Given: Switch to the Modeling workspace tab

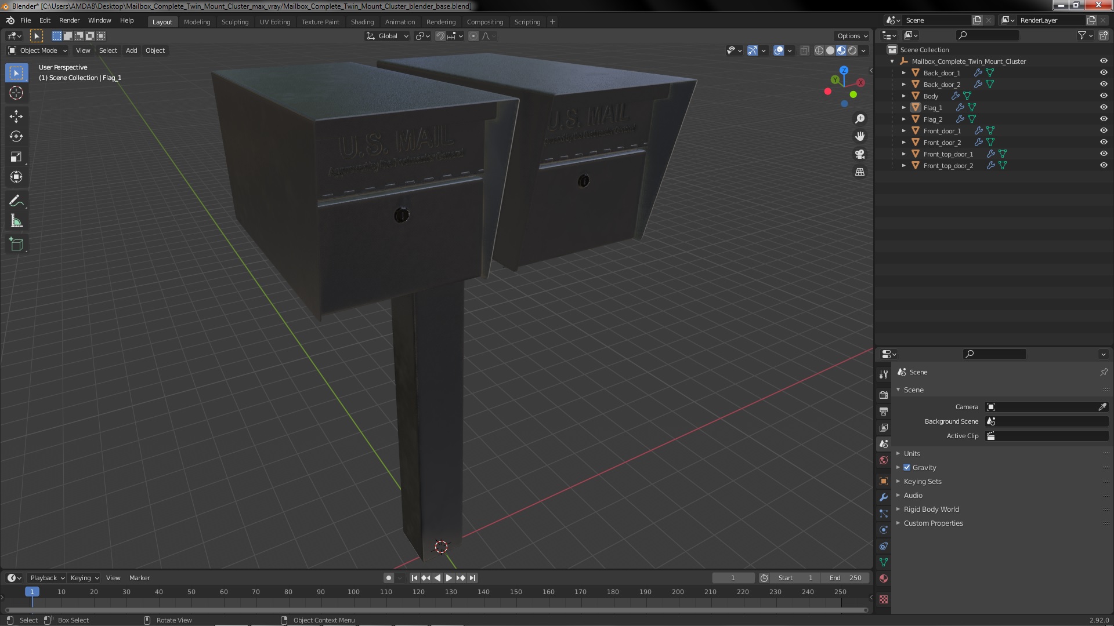Looking at the screenshot, I should pos(197,21).
